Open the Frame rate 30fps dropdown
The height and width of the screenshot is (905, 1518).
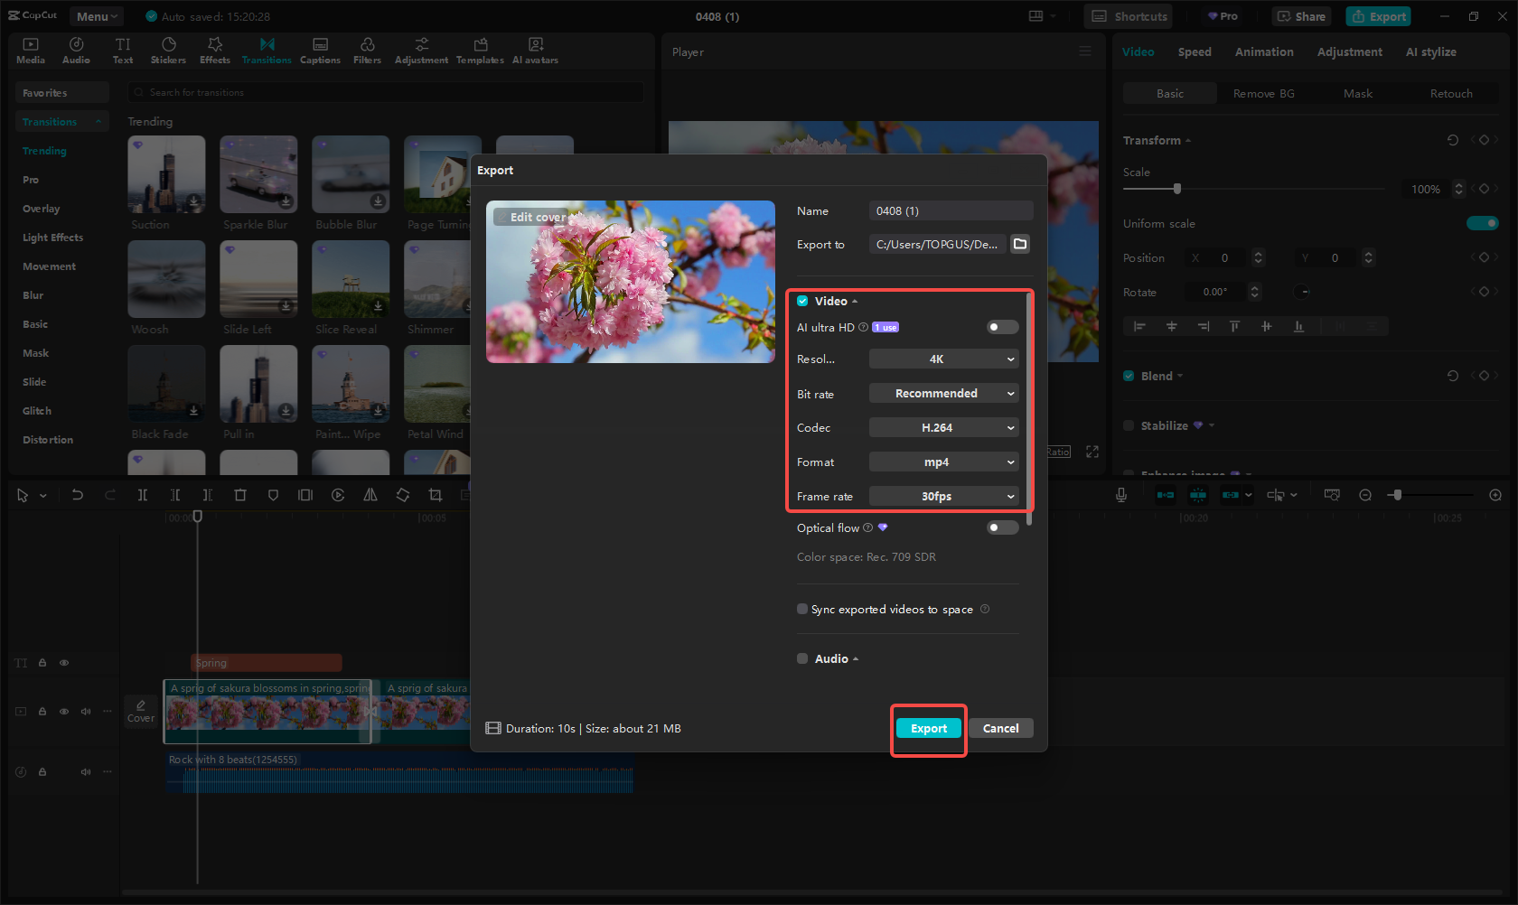coord(943,497)
